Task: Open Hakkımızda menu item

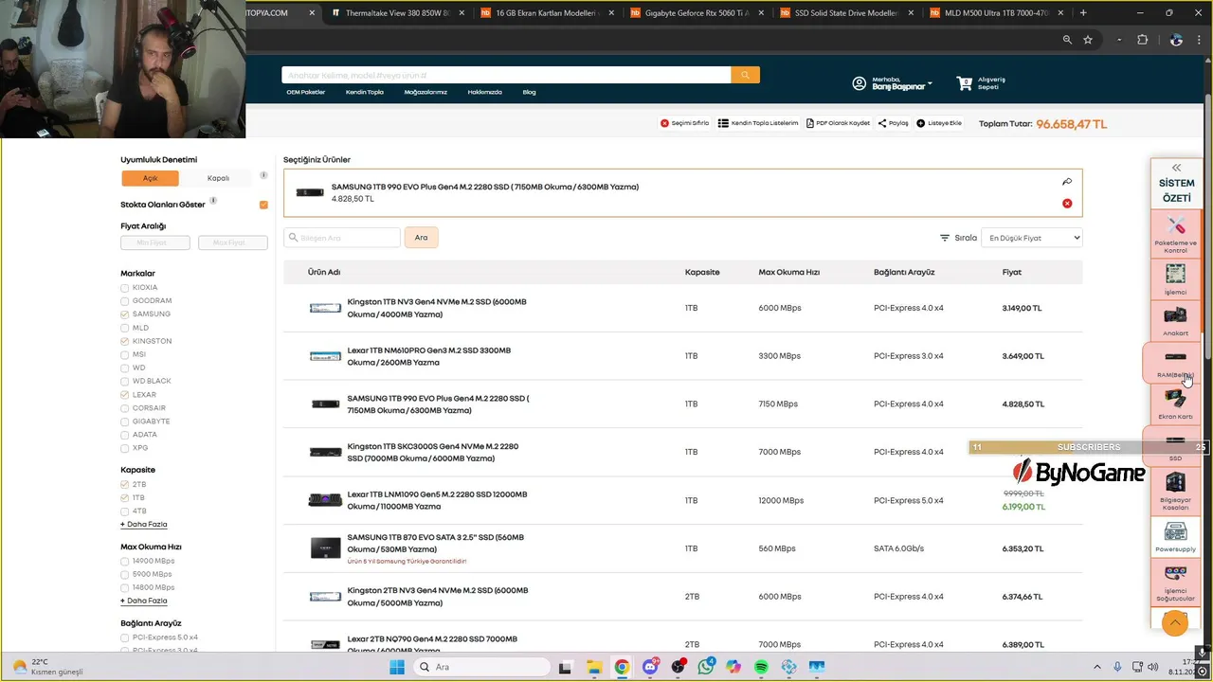Action: coord(484,92)
